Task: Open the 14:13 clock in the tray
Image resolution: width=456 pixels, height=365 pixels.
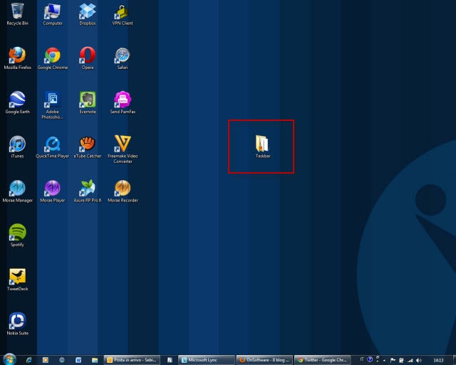Action: (438, 360)
